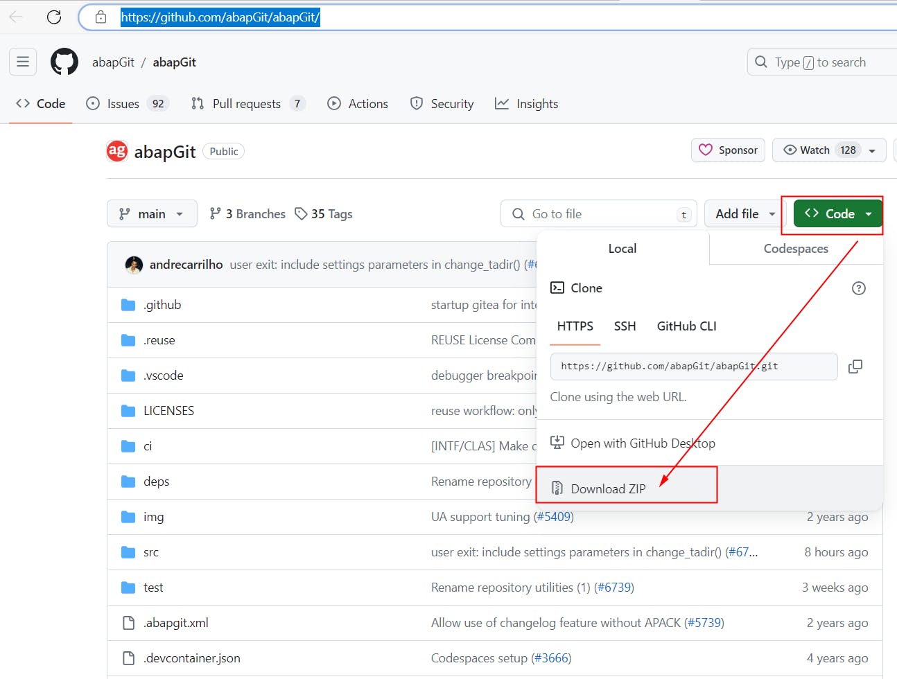This screenshot has width=897, height=679.
Task: Click the abapGit repository avatar icon
Action: point(117,151)
